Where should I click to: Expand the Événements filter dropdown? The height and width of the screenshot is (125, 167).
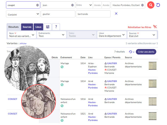(51, 35)
